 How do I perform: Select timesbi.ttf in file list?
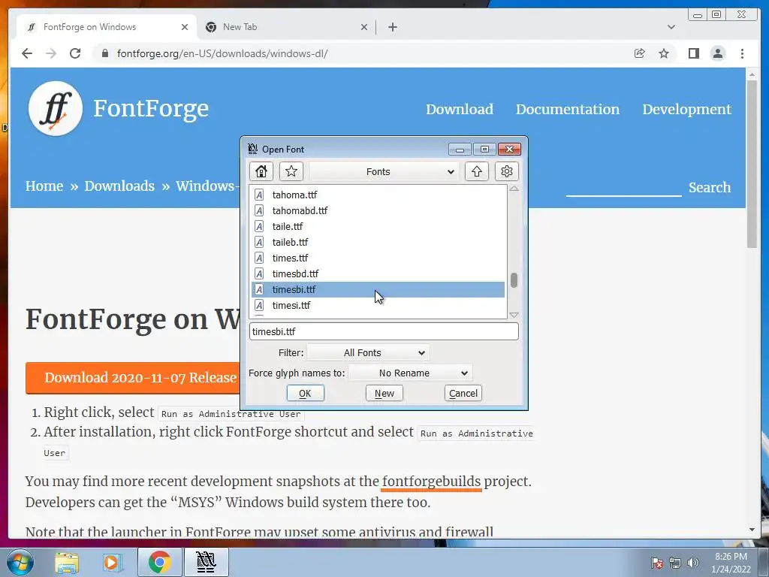pyautogui.click(x=378, y=289)
